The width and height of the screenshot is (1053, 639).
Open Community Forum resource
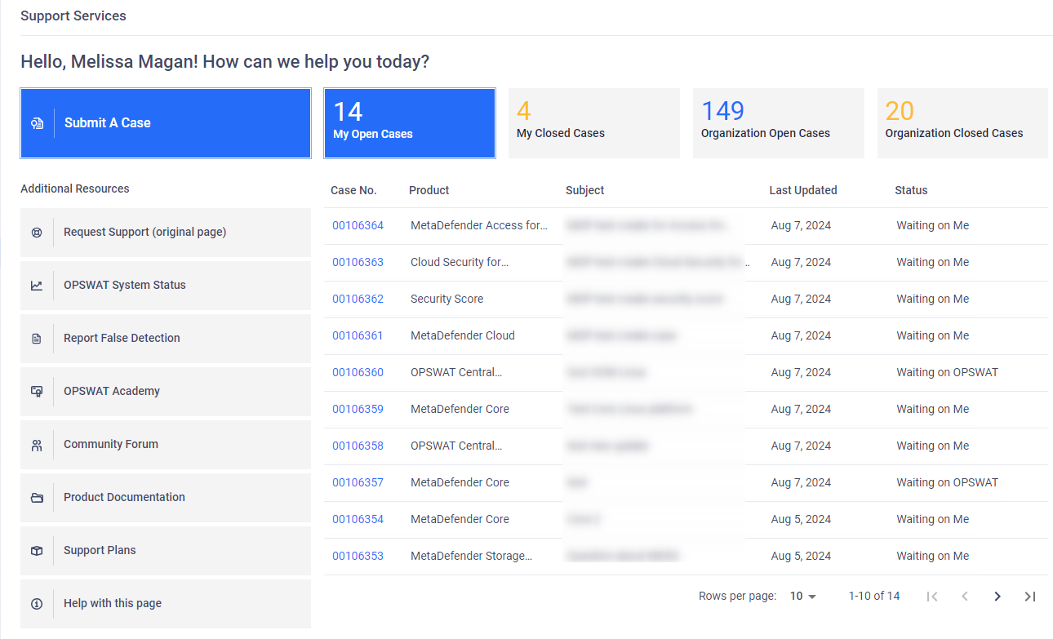coord(166,445)
